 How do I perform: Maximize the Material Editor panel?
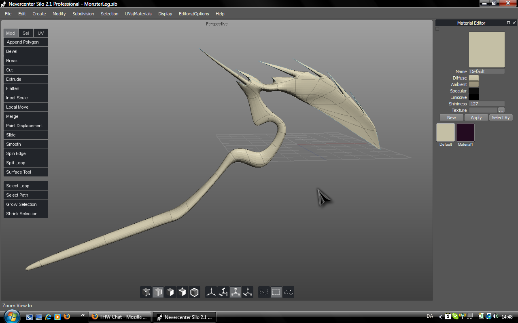pos(508,23)
